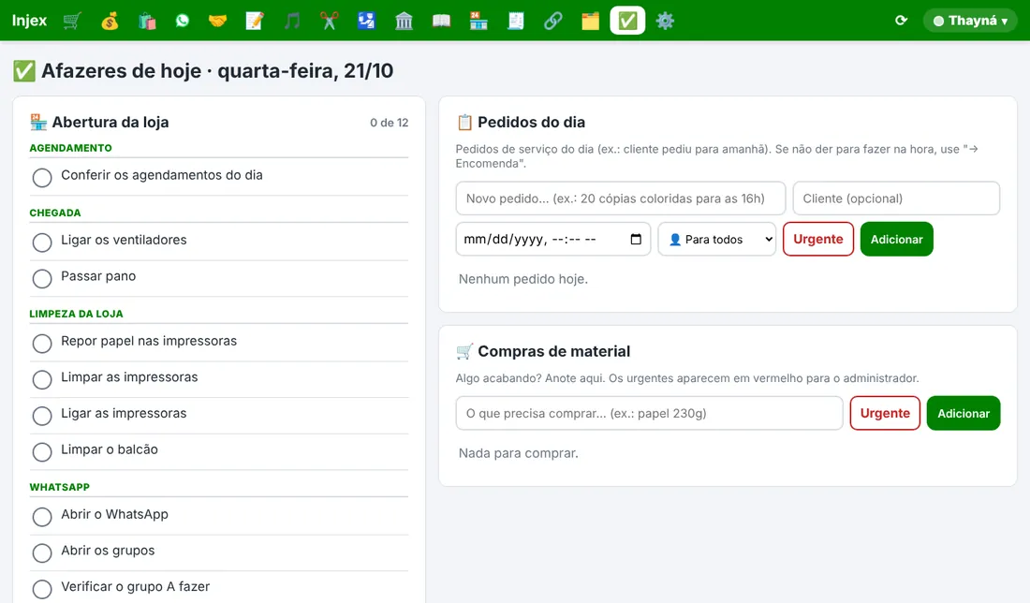
Task: Open the Para todos assignee dropdown
Action: pyautogui.click(x=716, y=239)
